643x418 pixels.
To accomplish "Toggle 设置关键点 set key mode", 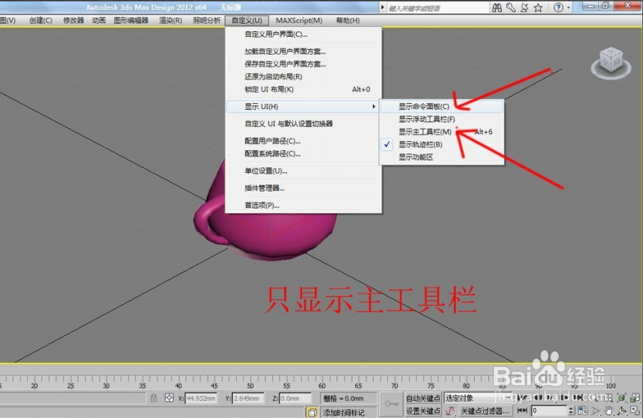I will click(x=423, y=411).
